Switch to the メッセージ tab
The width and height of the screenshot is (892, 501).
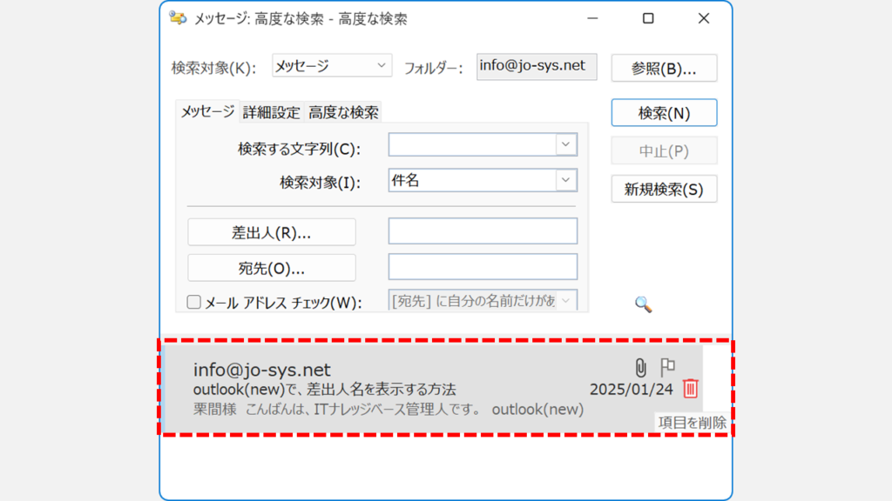[x=207, y=111]
